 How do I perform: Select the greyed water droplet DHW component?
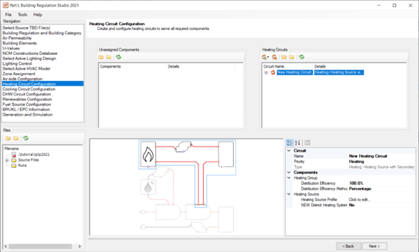click(x=148, y=187)
